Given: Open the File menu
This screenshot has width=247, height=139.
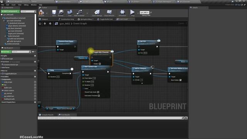Looking at the screenshot, I should (3, 5).
